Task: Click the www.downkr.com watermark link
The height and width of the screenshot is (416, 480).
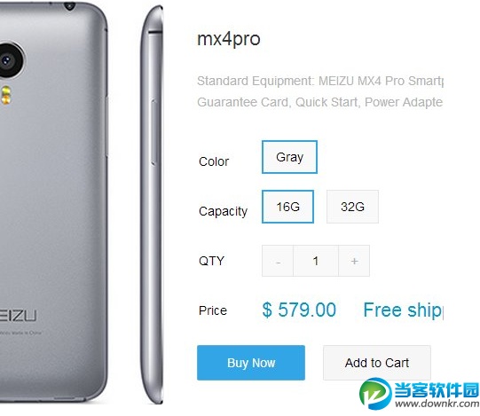Action: click(437, 404)
